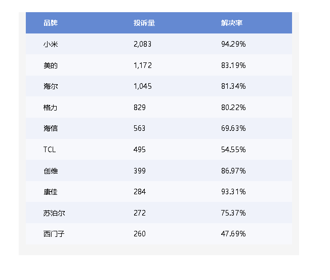Click the 47.69% resolution rate
Image resolution: width=330 pixels, height=280 pixels.
[x=233, y=234]
